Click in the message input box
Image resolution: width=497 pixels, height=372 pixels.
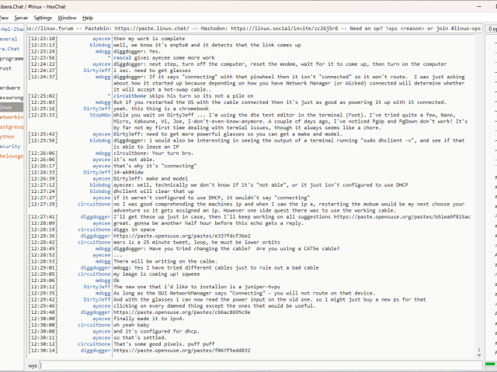pyautogui.click(x=256, y=364)
